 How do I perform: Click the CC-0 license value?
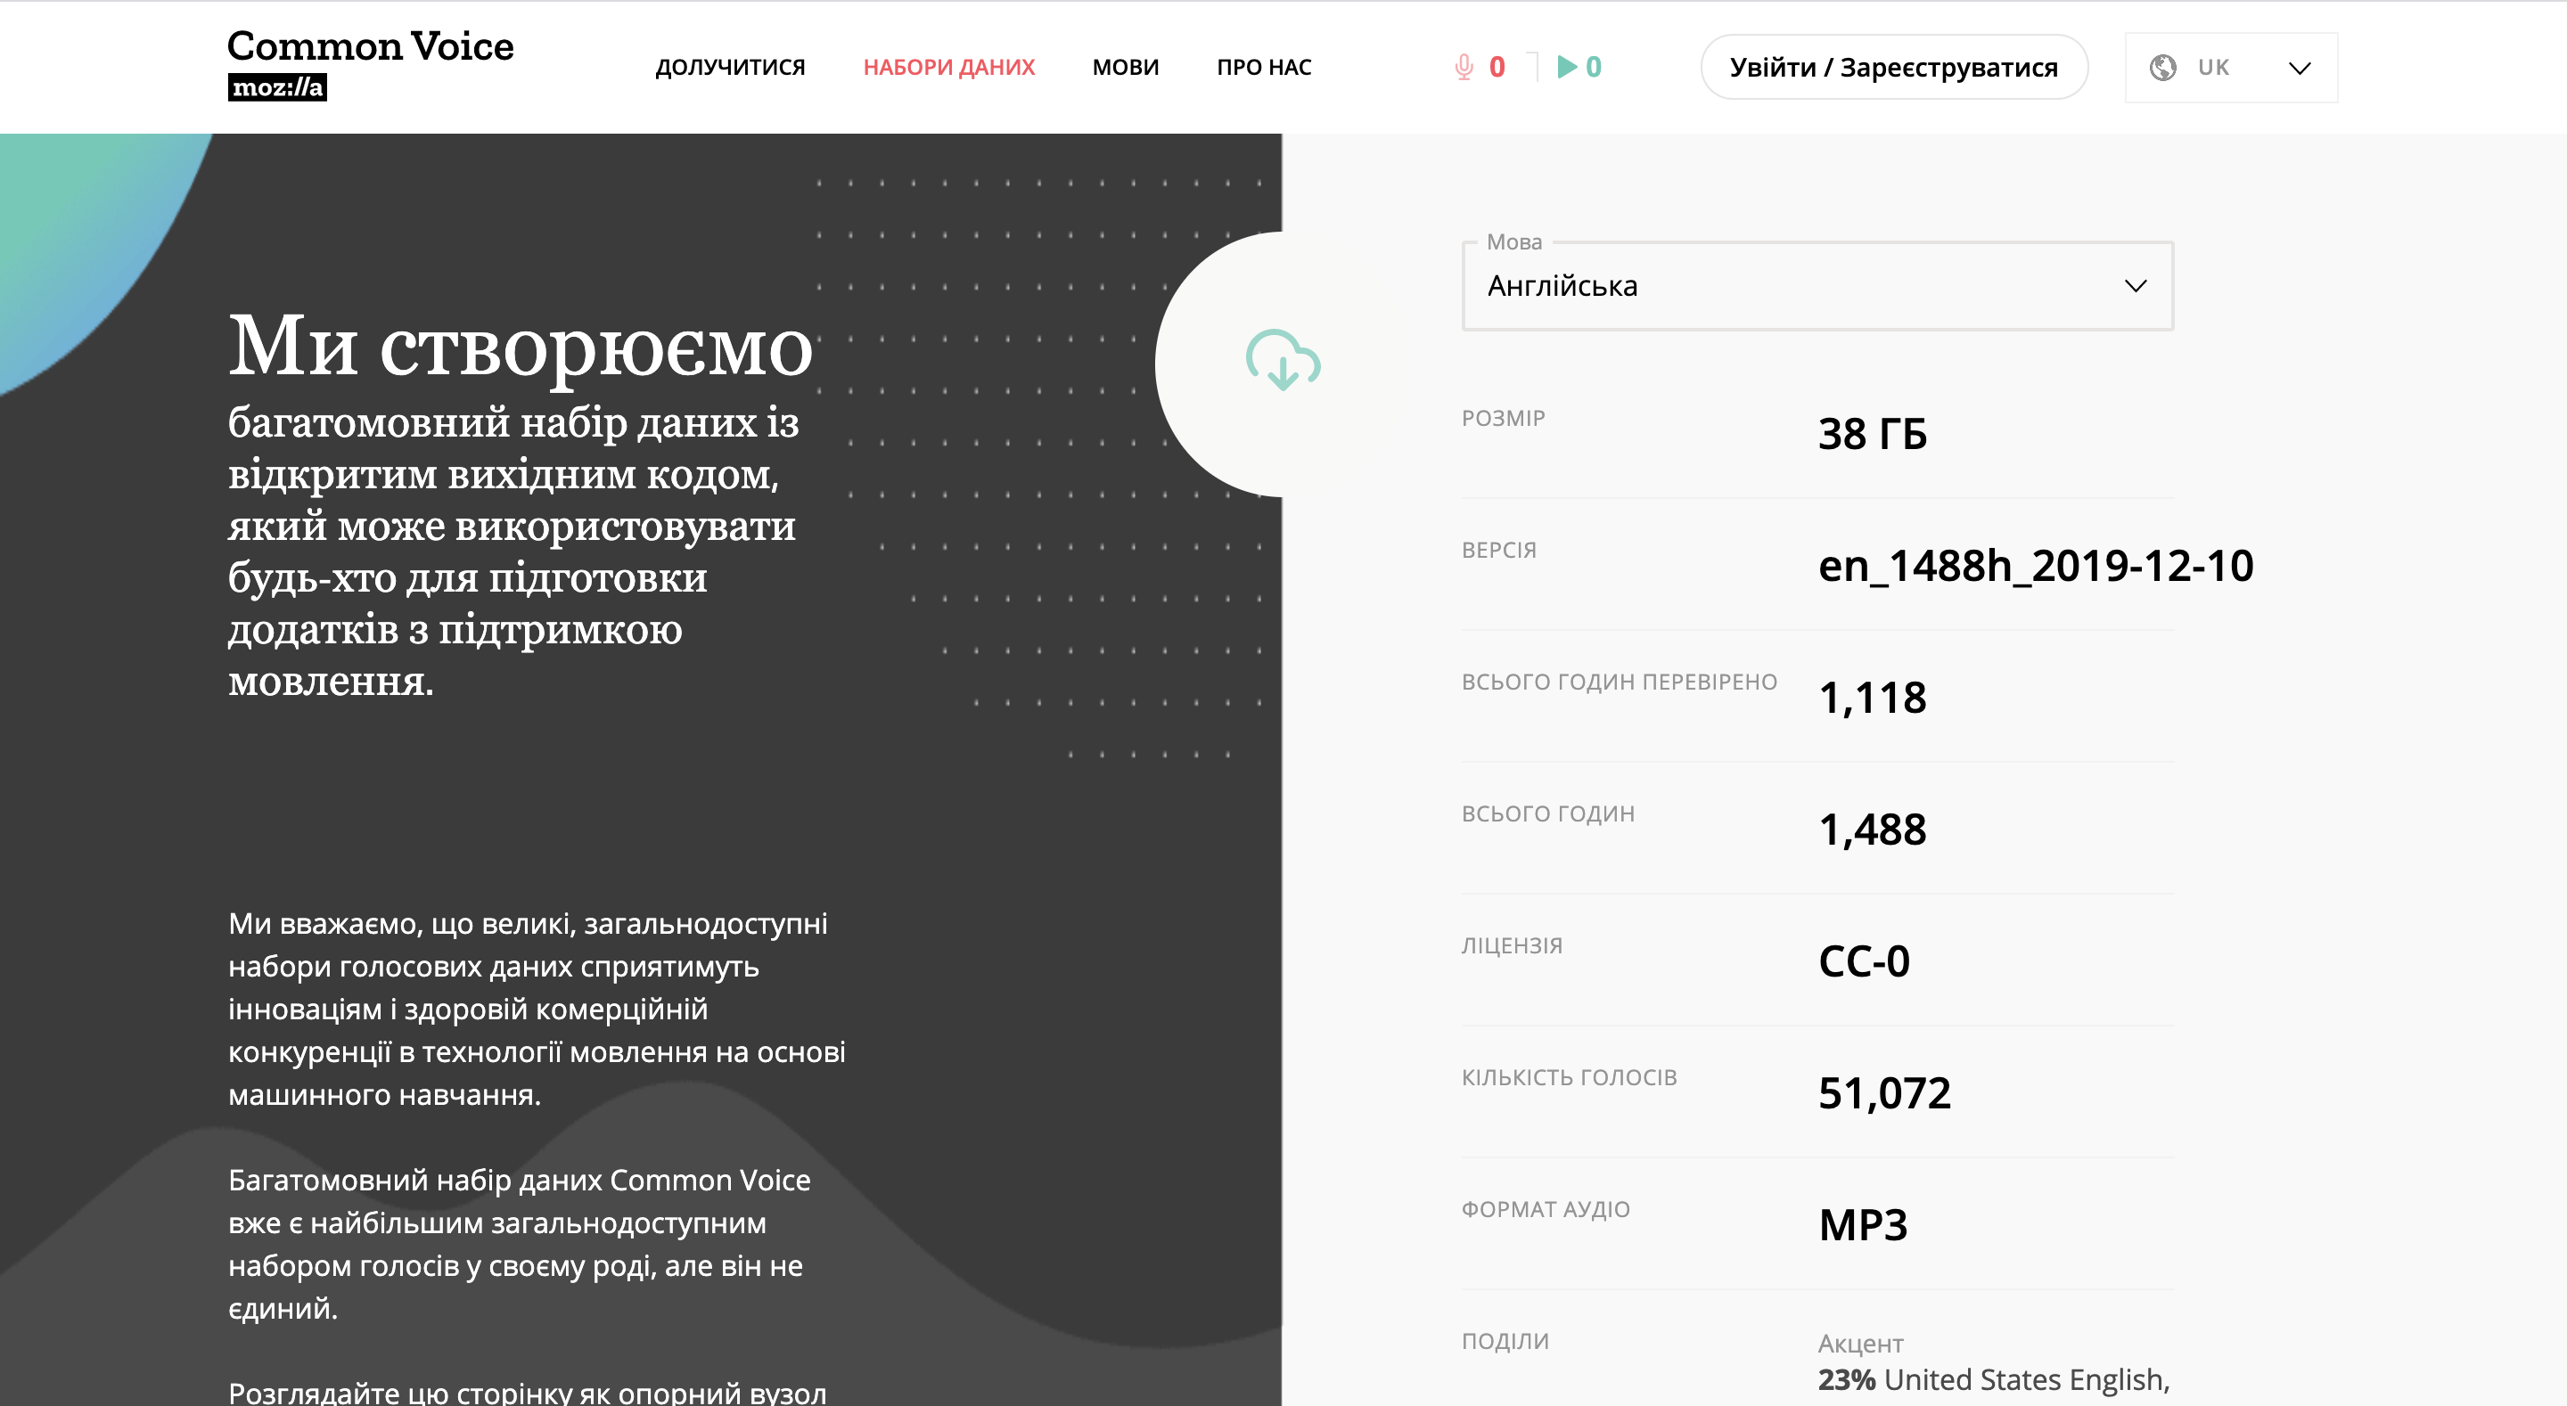click(x=1864, y=960)
